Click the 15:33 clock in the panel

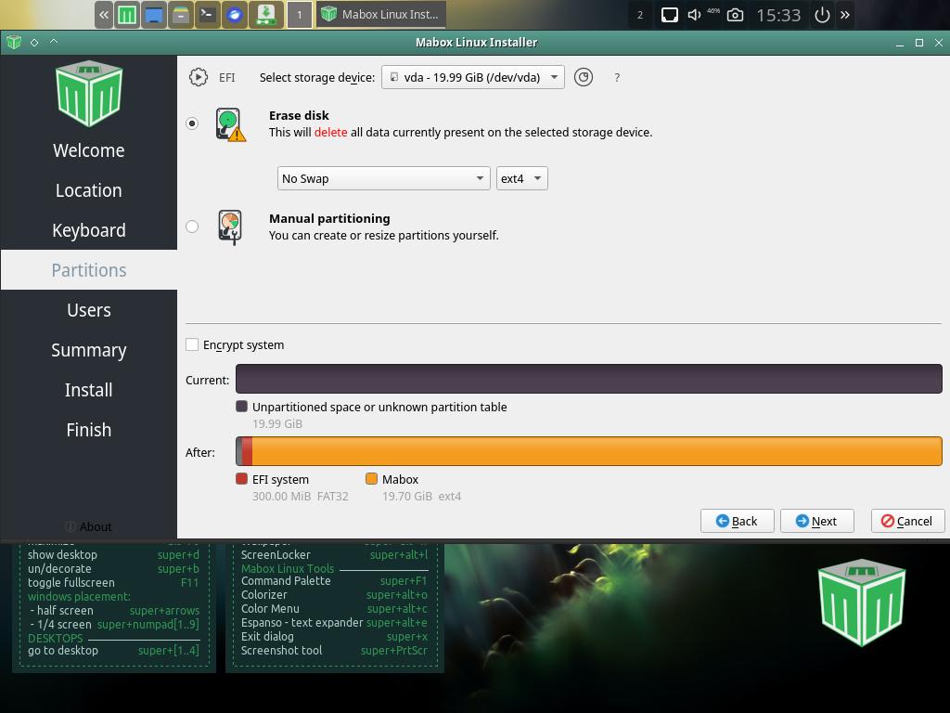tap(778, 15)
